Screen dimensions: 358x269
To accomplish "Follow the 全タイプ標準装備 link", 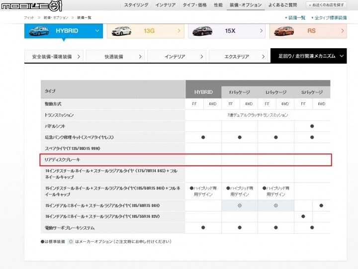I will tap(329, 18).
